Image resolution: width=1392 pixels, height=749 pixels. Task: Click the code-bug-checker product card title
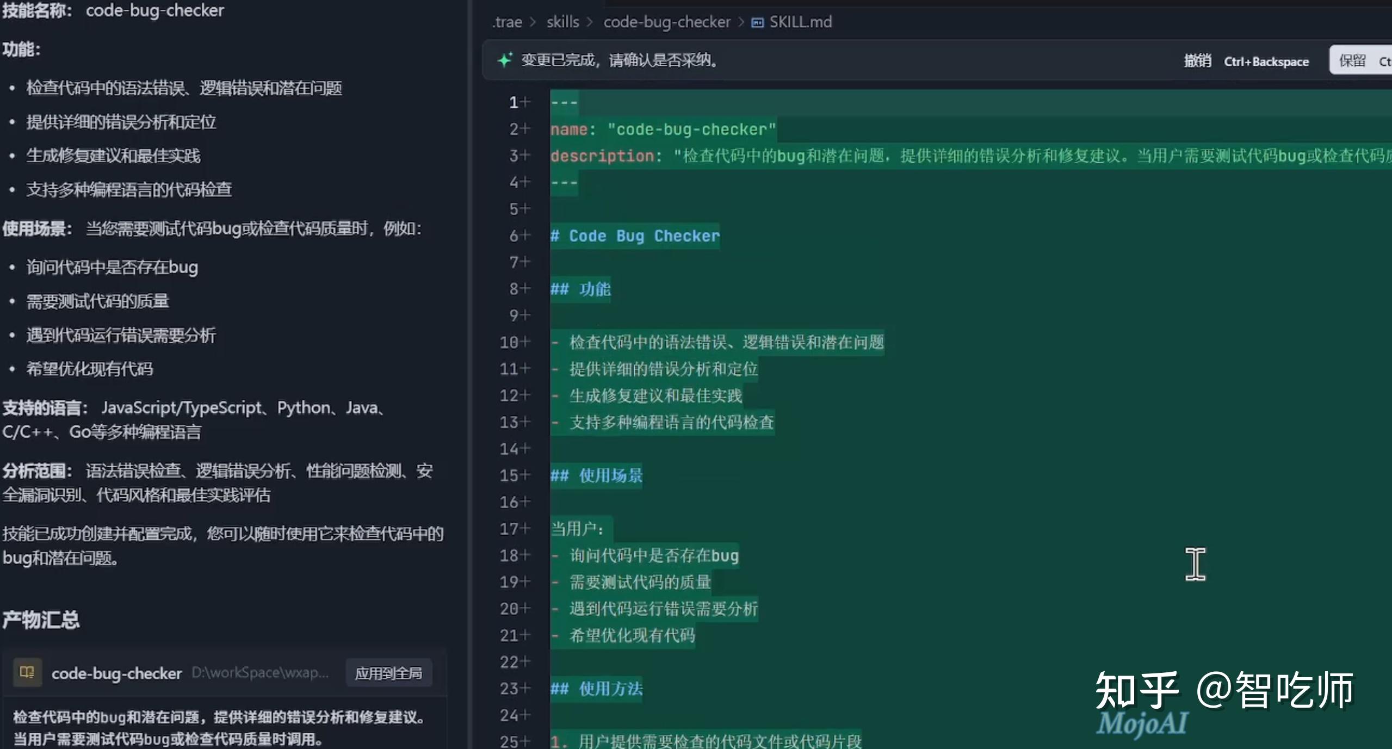pyautogui.click(x=116, y=673)
